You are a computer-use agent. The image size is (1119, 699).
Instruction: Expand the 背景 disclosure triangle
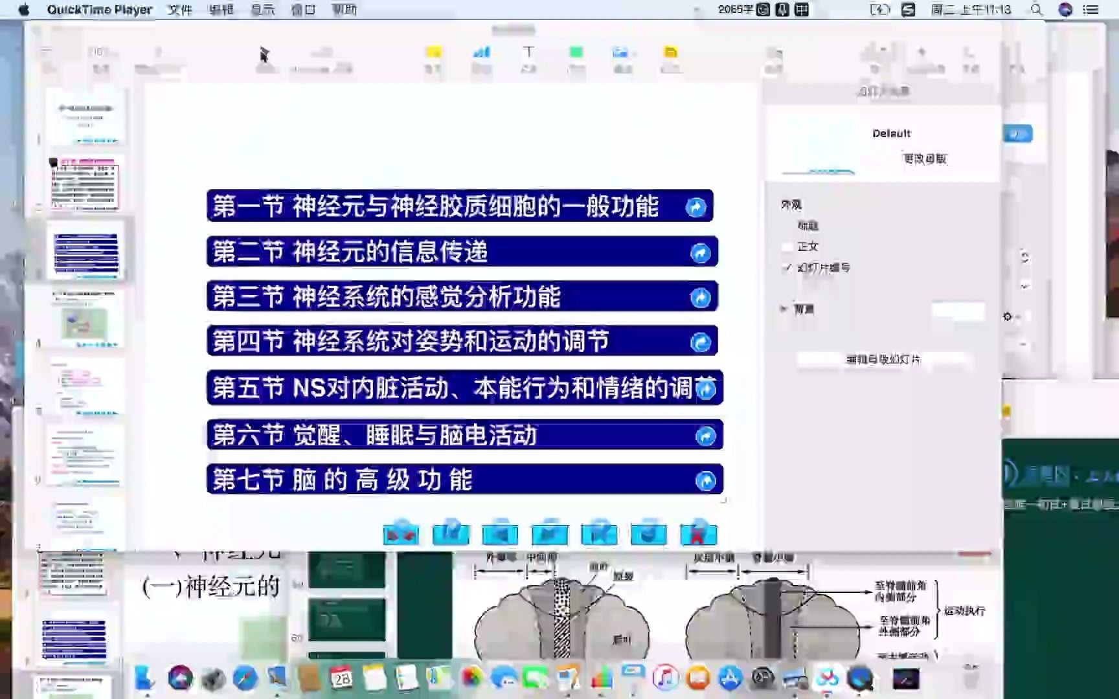tap(784, 309)
